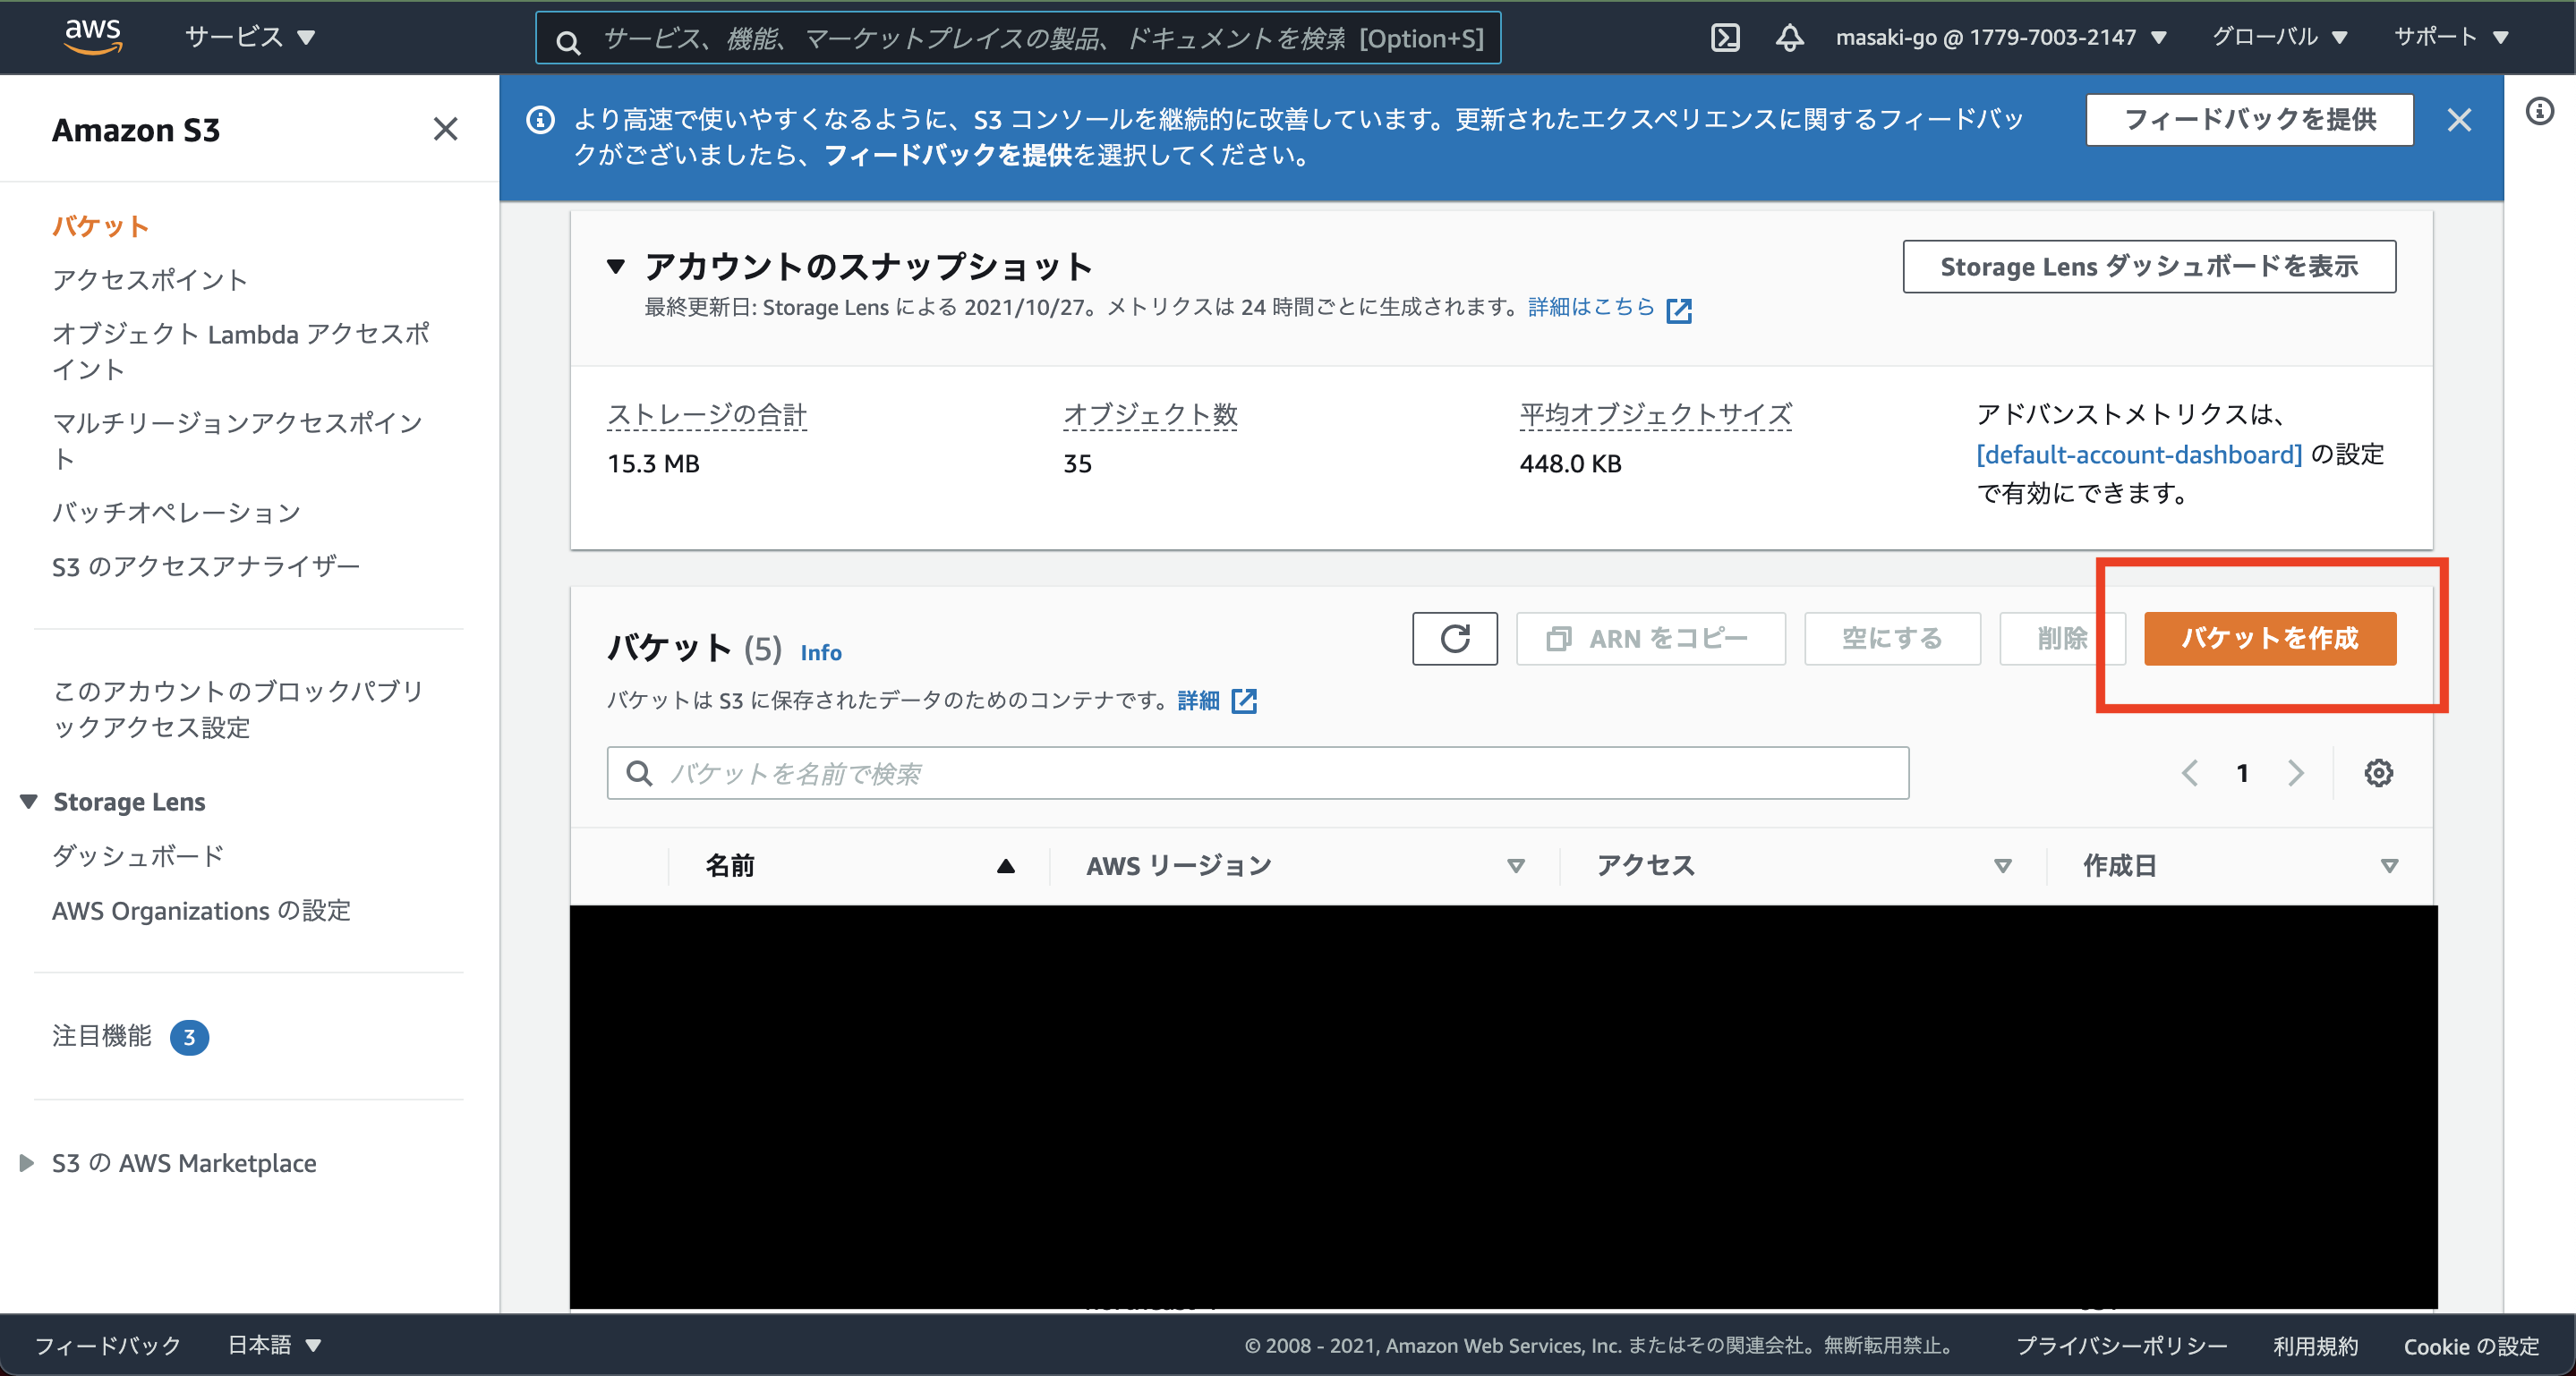
Task: Open 詳細はこちら external link icon
Action: (1679, 310)
